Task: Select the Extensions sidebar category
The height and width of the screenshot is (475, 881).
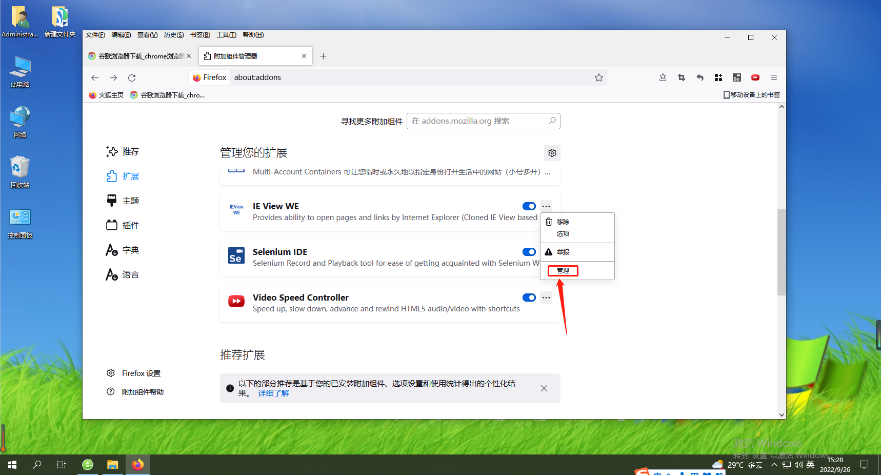Action: tap(123, 176)
